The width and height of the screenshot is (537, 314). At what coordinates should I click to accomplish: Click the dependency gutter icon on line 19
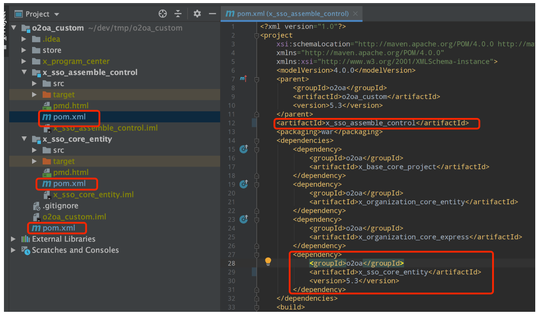[243, 184]
